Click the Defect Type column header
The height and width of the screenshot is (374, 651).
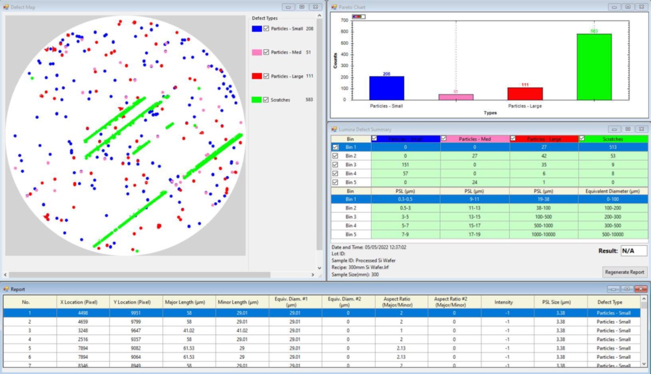coord(613,302)
